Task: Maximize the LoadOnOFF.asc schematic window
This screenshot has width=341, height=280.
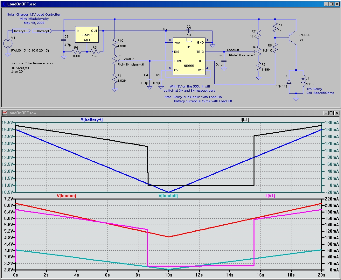Action: (331, 4)
